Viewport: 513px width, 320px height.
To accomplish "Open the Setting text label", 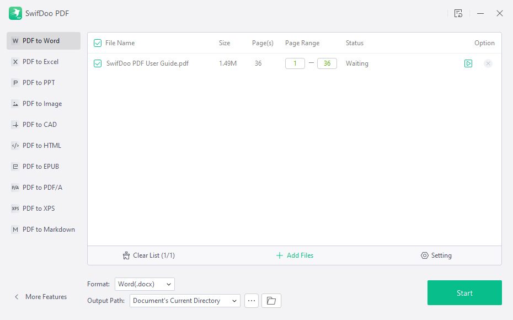I will pos(441,255).
